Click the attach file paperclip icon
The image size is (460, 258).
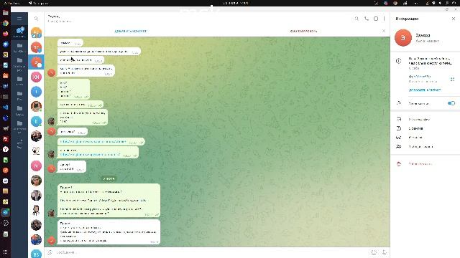50,252
